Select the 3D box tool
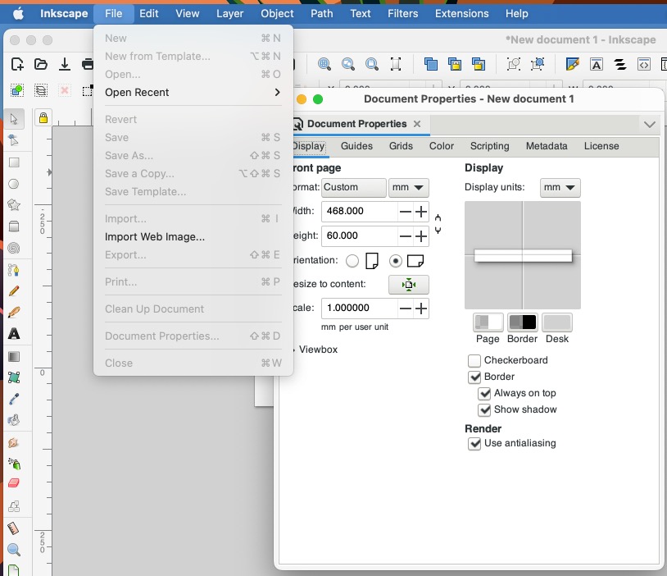 14,226
